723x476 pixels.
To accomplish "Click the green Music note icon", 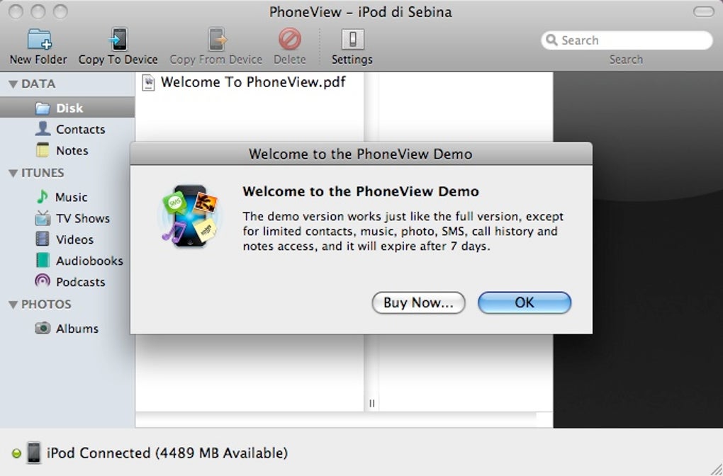I will (42, 197).
